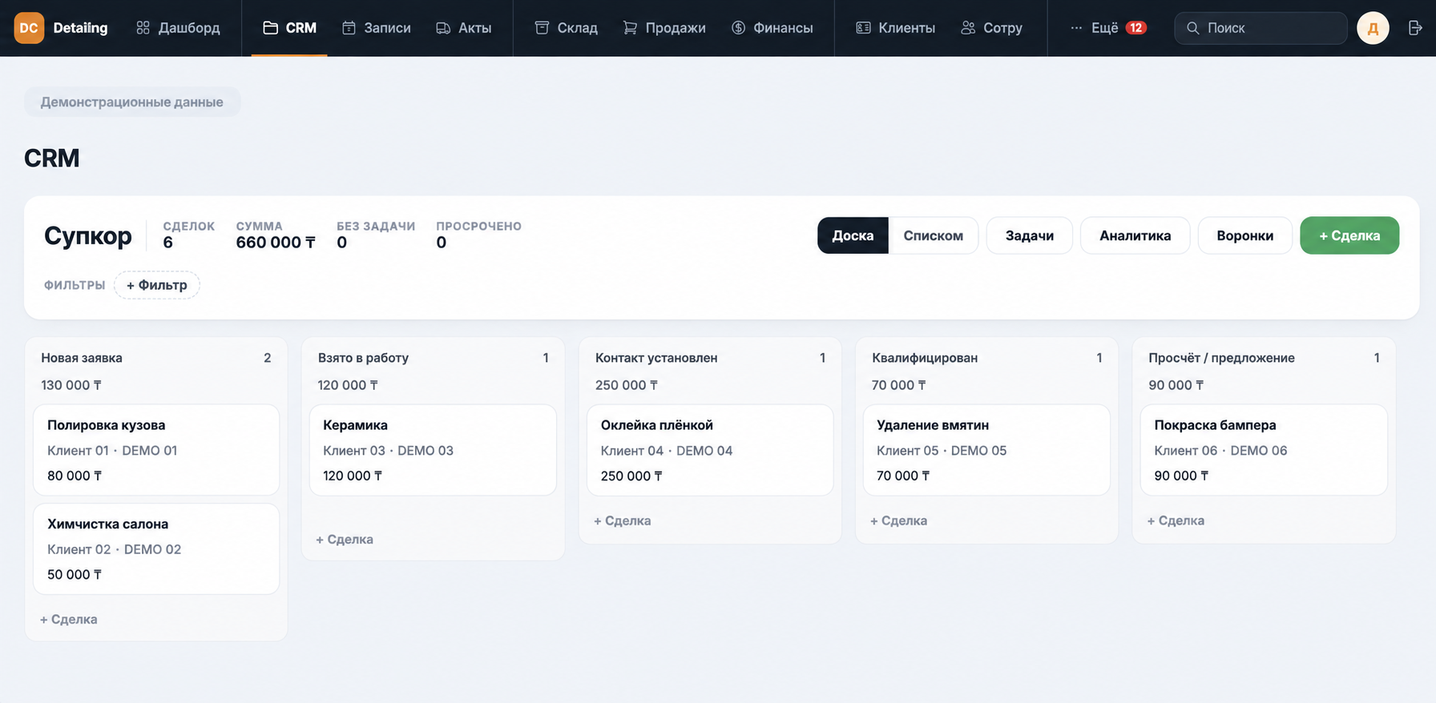This screenshot has width=1436, height=703.
Task: Click the Новая заявка column header
Action: click(x=82, y=358)
